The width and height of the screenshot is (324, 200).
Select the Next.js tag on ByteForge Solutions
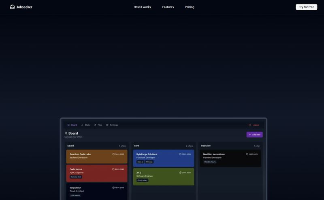(140, 162)
